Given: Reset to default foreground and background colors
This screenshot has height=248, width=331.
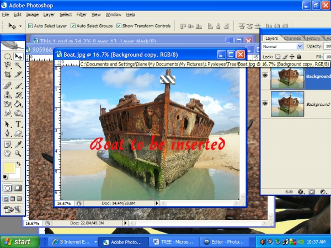Looking at the screenshot, I should (x=6, y=177).
